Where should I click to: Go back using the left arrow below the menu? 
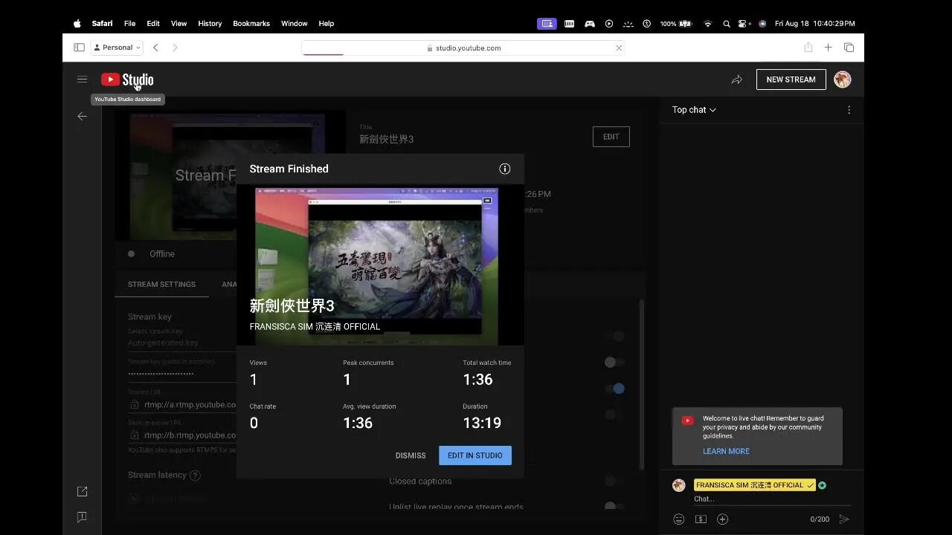[82, 116]
